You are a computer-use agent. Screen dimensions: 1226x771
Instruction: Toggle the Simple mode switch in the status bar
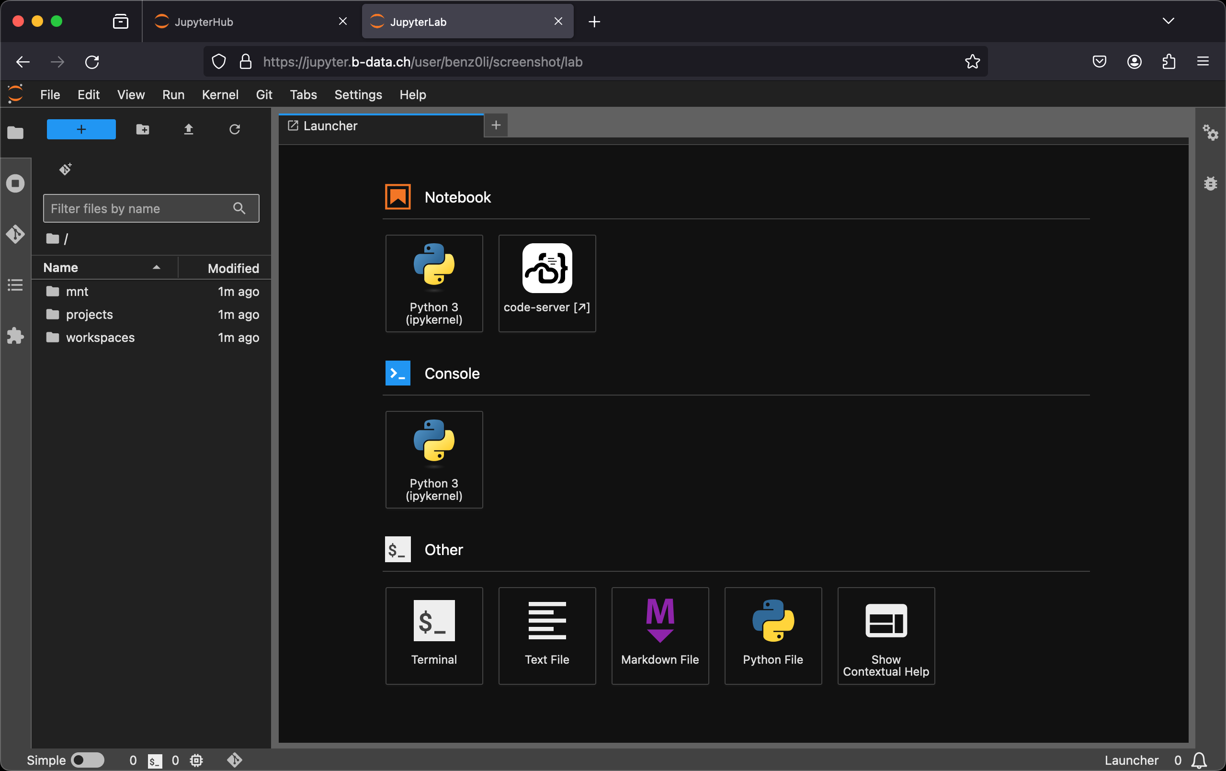(x=87, y=760)
